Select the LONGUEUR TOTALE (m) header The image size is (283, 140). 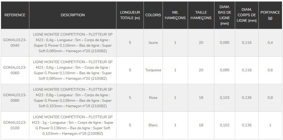130,15
